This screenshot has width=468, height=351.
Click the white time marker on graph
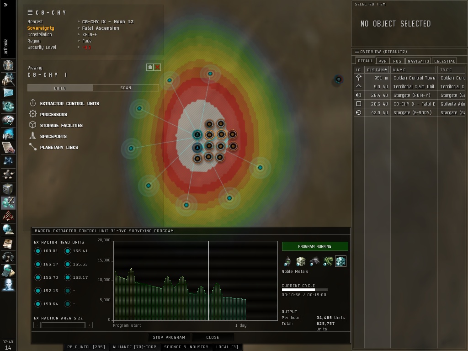tap(208, 281)
